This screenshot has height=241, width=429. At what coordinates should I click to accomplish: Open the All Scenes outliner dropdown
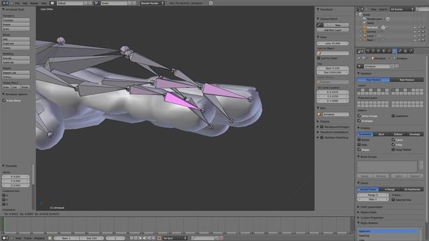tap(402, 9)
